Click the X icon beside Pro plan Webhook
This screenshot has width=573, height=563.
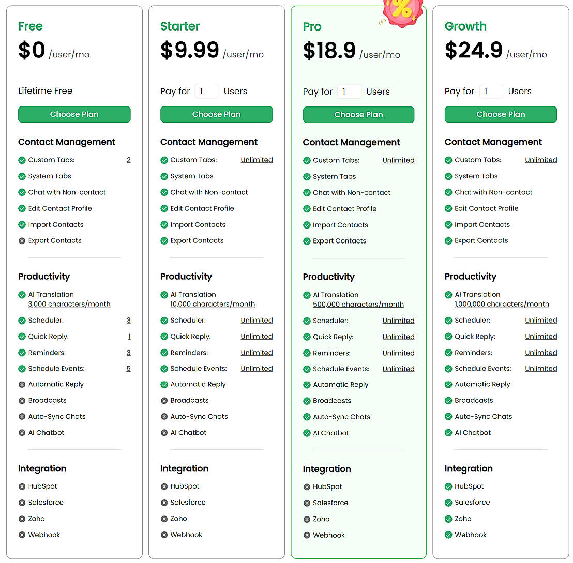coord(307,536)
